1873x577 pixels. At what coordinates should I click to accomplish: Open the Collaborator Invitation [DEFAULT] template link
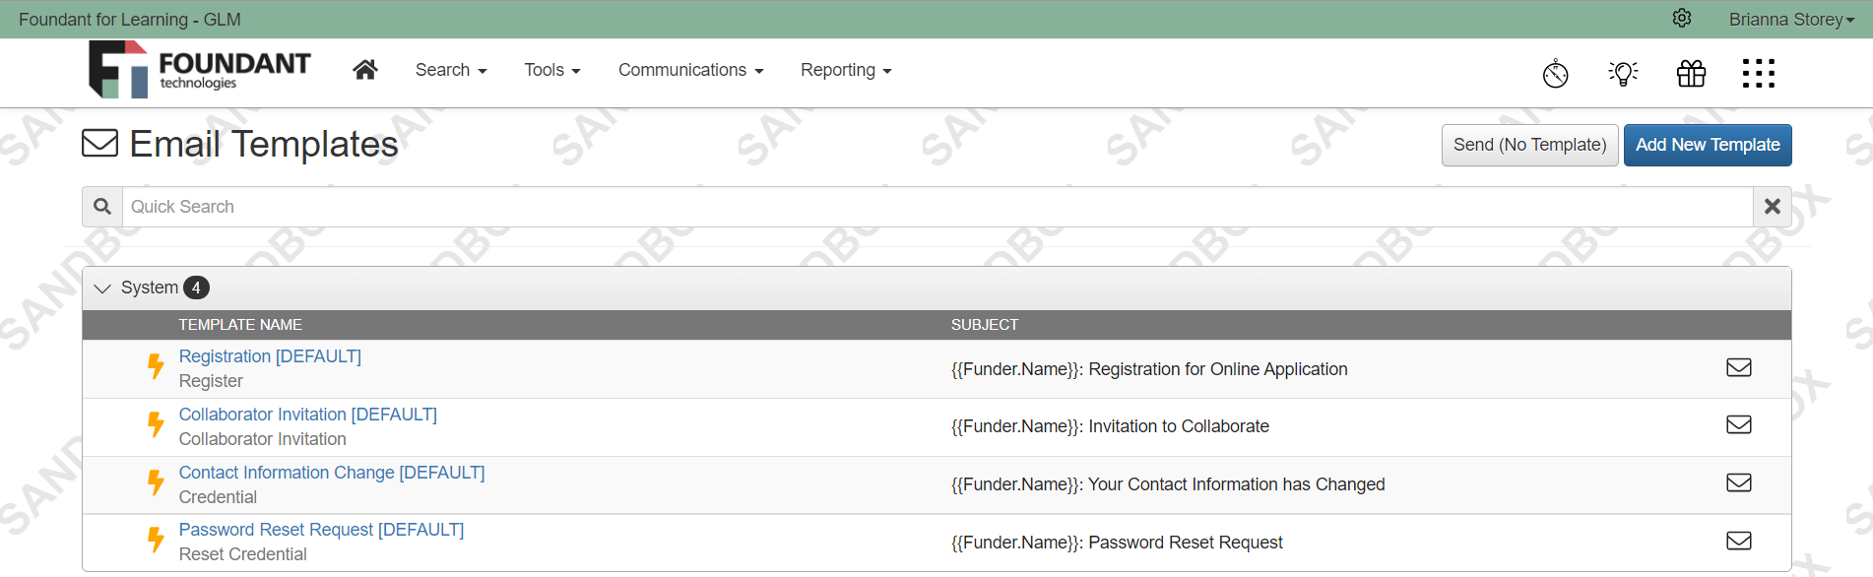coord(307,415)
